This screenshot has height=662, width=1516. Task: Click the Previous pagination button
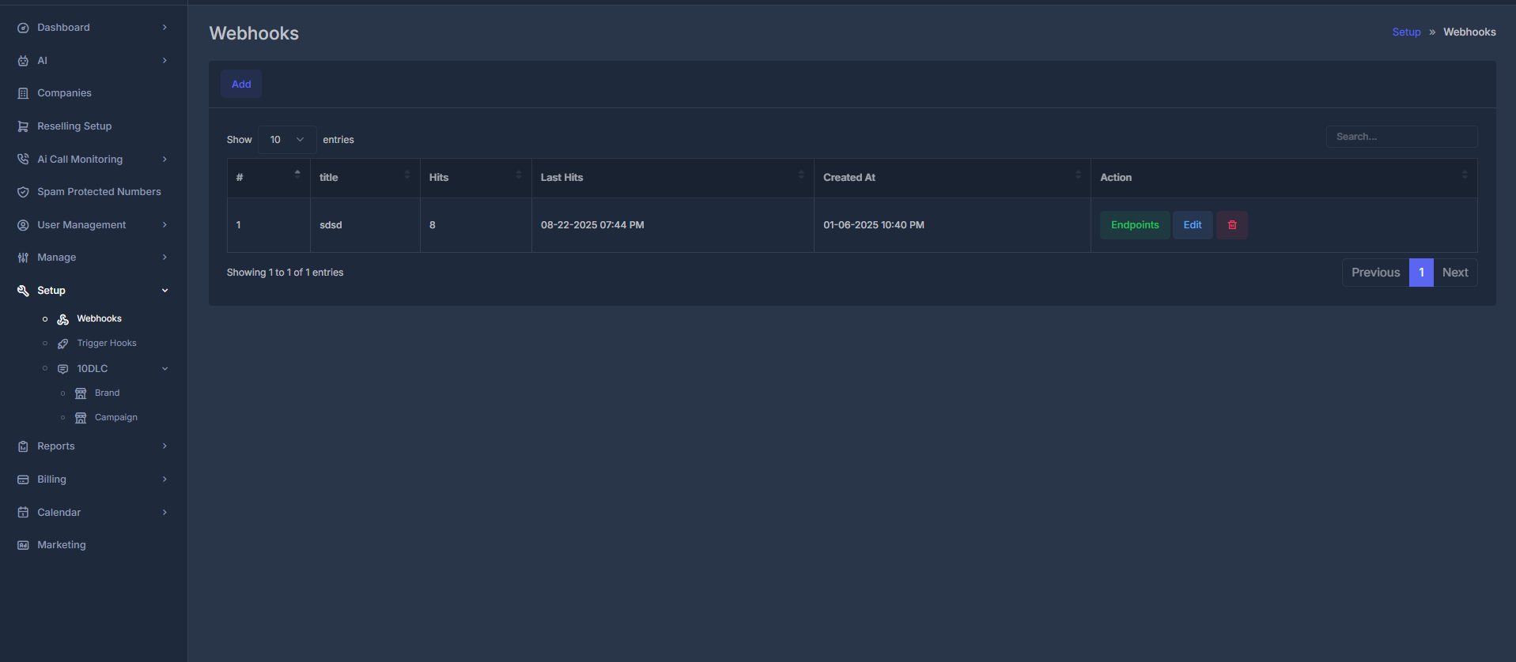[1375, 273]
